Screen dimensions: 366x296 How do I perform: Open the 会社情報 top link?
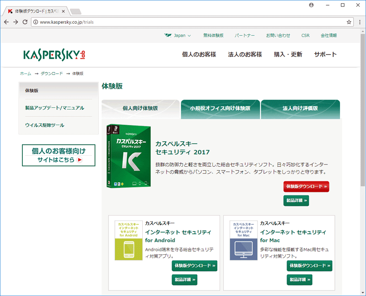tap(328, 36)
